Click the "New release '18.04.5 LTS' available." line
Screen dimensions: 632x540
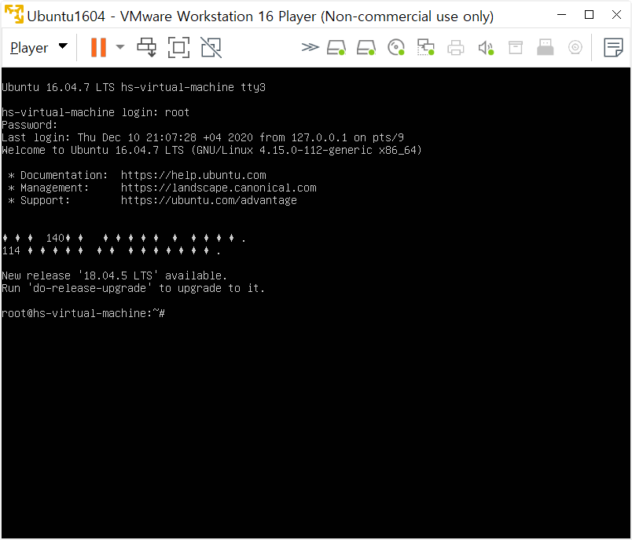click(115, 275)
